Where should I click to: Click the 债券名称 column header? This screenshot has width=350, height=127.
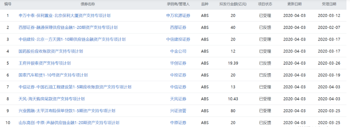click(88, 4)
